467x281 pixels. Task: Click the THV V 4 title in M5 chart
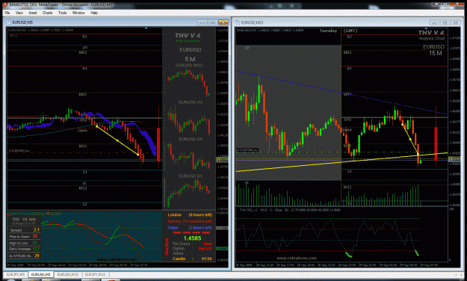tap(188, 35)
